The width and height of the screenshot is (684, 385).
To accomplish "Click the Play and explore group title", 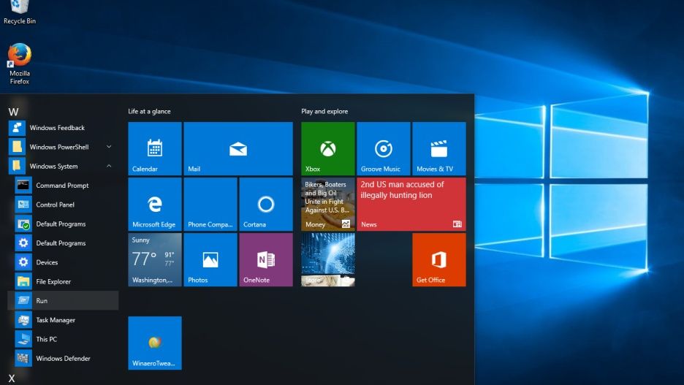I will [324, 112].
